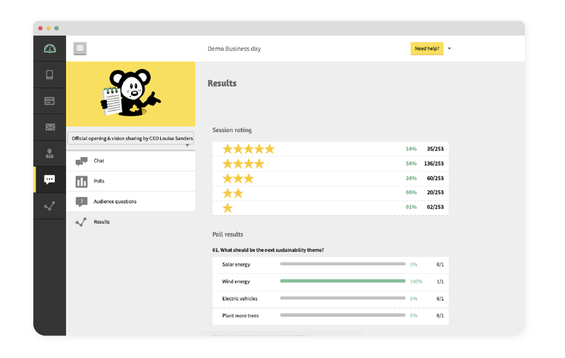Click the two-star rating row stars
This screenshot has height=358, width=565.
click(x=233, y=193)
